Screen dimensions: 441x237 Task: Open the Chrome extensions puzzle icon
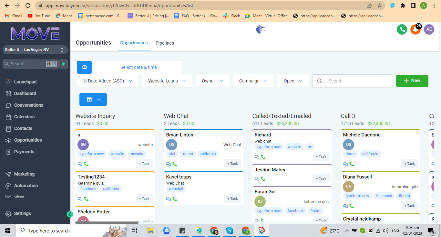(403, 5)
